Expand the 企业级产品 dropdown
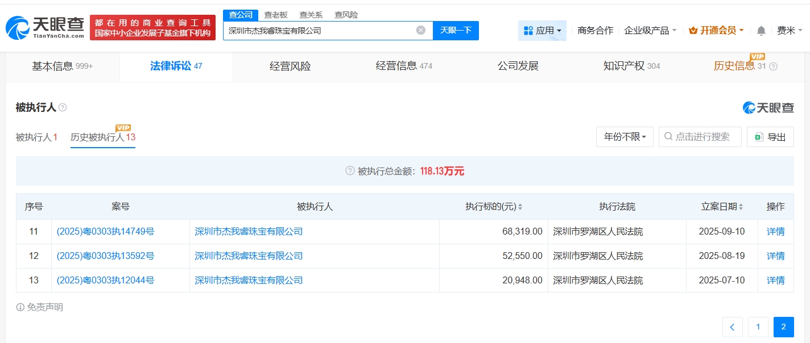Screen dimensions: 810x343 point(650,31)
